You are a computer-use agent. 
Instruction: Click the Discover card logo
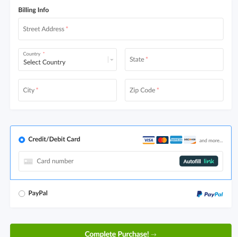point(190,140)
